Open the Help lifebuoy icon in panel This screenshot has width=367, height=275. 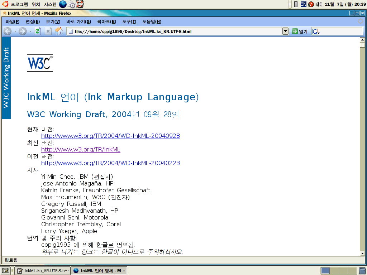tap(80, 4)
